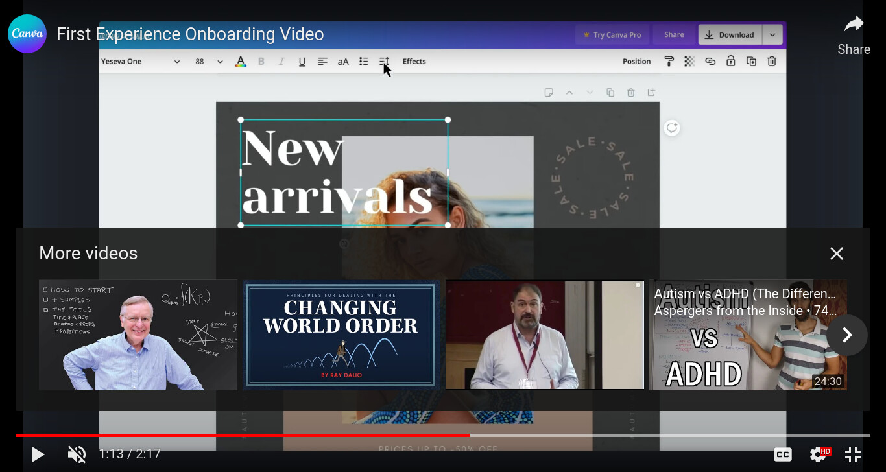The height and width of the screenshot is (472, 886).
Task: Add a new page icon
Action: pyautogui.click(x=651, y=93)
